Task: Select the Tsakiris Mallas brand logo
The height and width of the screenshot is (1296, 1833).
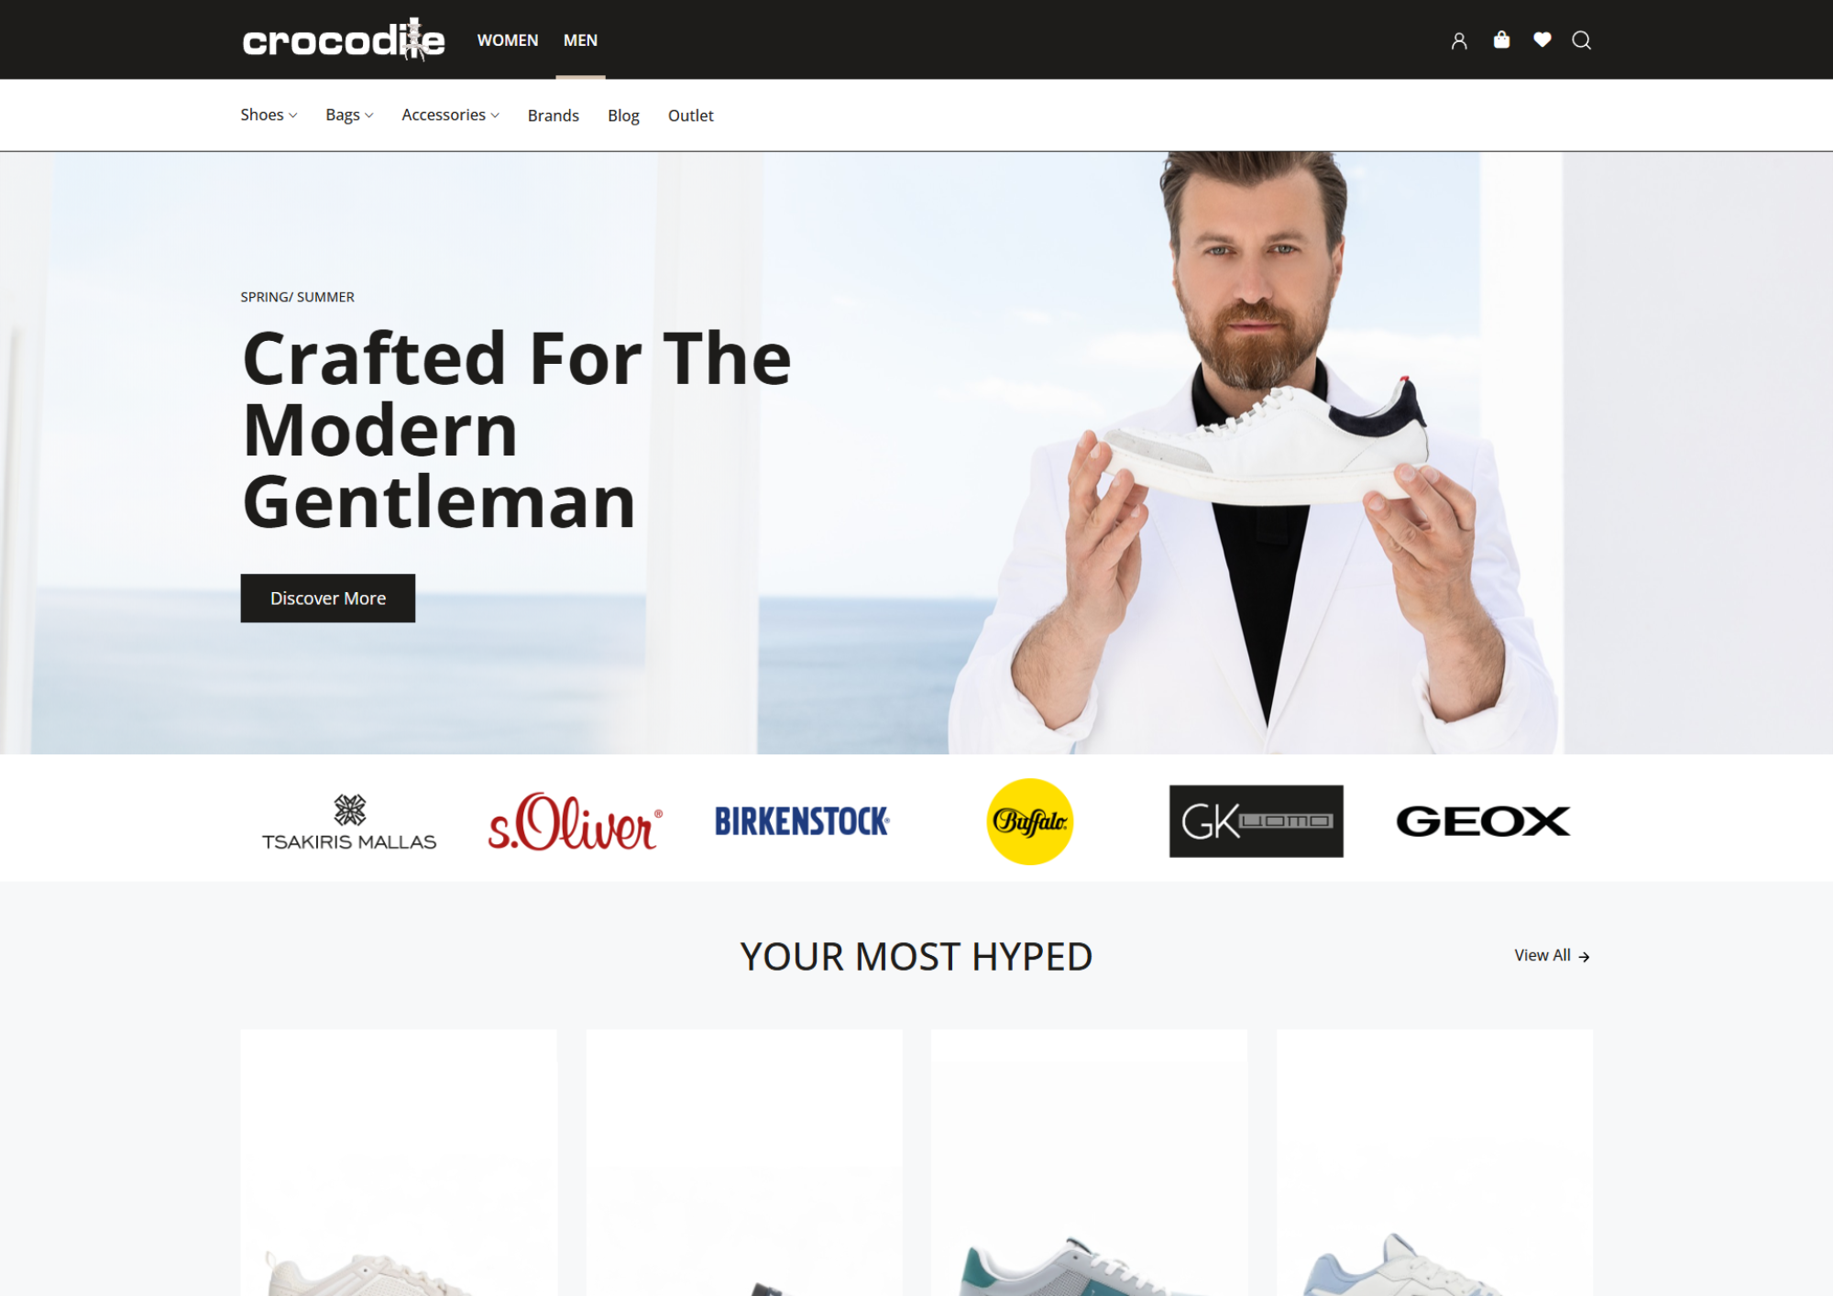Action: (349, 822)
